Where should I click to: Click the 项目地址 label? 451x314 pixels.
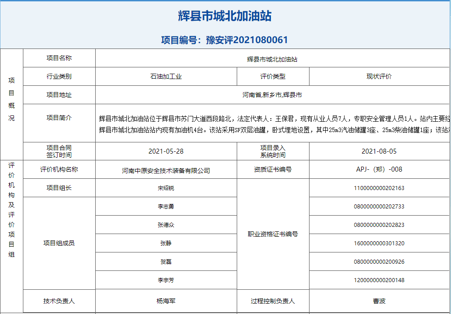click(59, 95)
